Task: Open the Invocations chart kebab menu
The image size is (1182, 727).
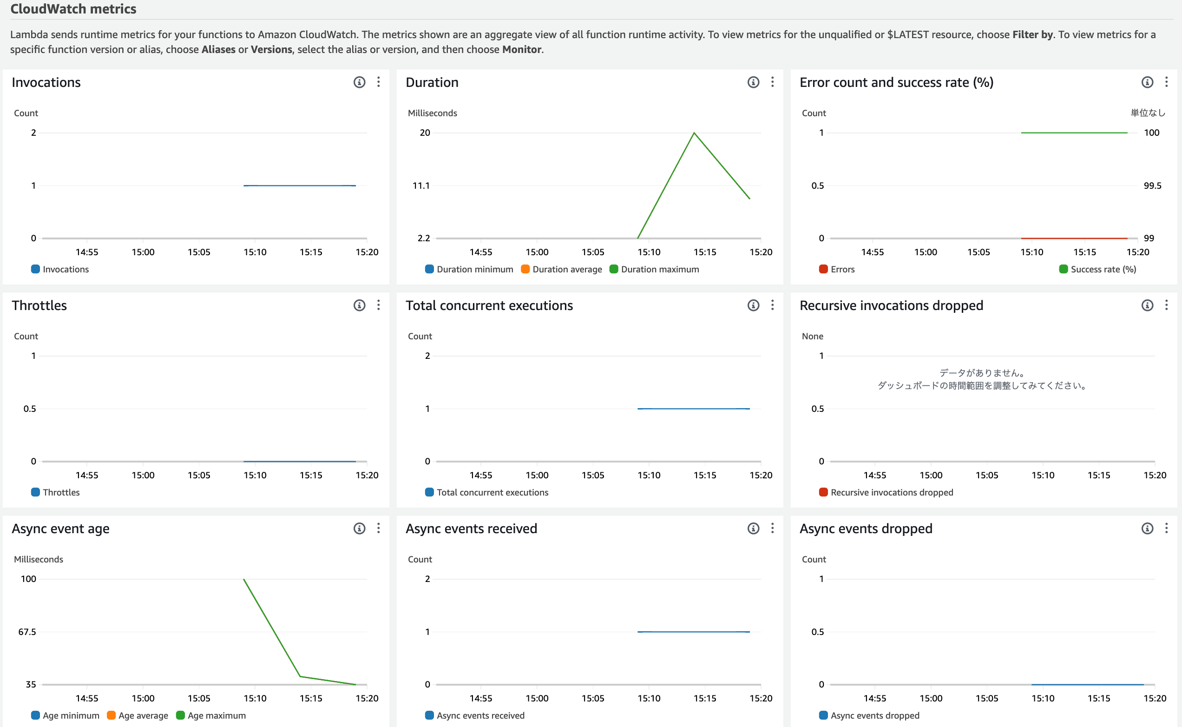Action: click(x=379, y=82)
